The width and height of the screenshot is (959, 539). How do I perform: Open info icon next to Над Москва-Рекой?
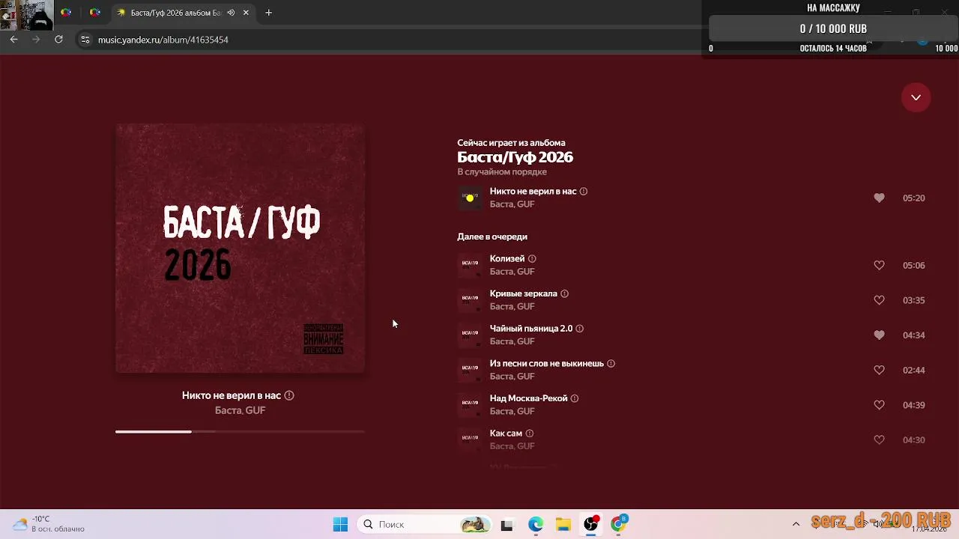click(x=575, y=398)
